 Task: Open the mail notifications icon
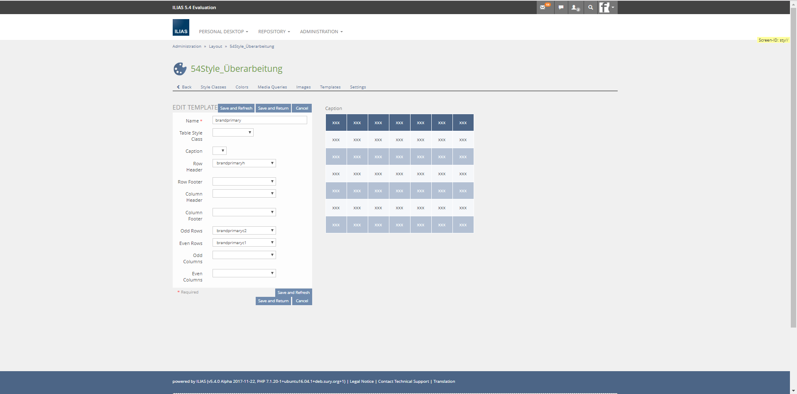[x=544, y=7]
